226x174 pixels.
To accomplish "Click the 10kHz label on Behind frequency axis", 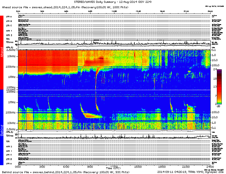I will click(11, 123).
